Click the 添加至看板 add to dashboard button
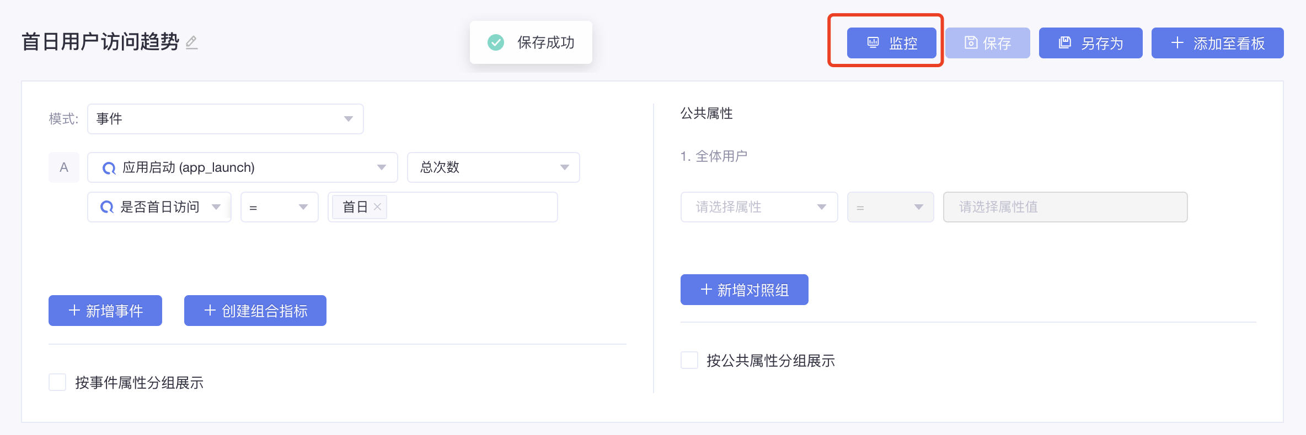The width and height of the screenshot is (1306, 435). click(x=1217, y=43)
